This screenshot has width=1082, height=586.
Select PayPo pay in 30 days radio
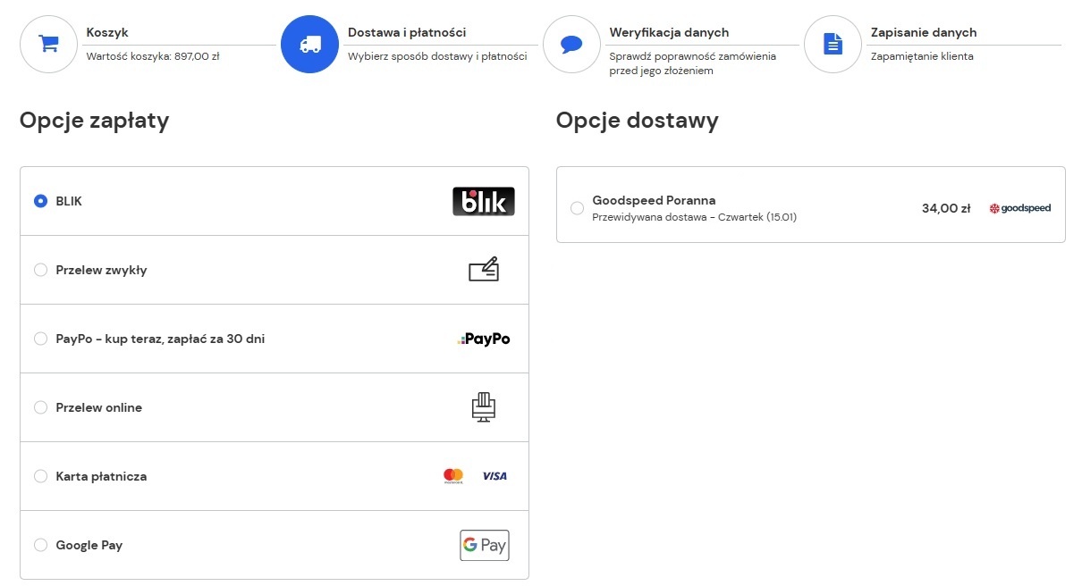(40, 339)
